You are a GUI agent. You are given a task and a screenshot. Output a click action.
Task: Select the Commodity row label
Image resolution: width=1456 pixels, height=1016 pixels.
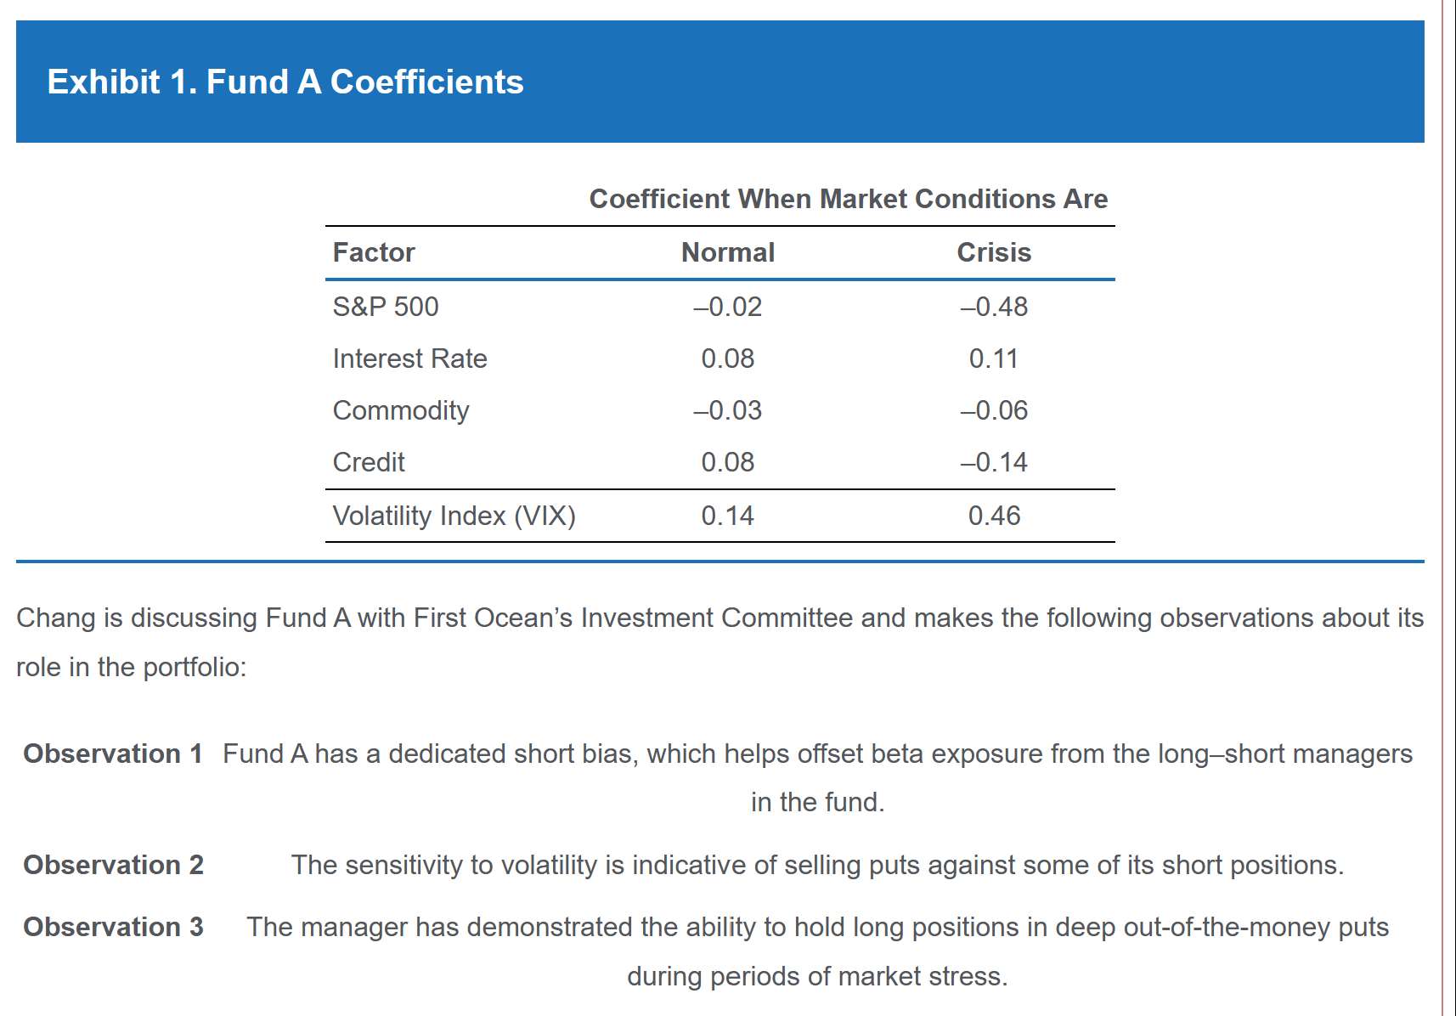[x=401, y=410]
